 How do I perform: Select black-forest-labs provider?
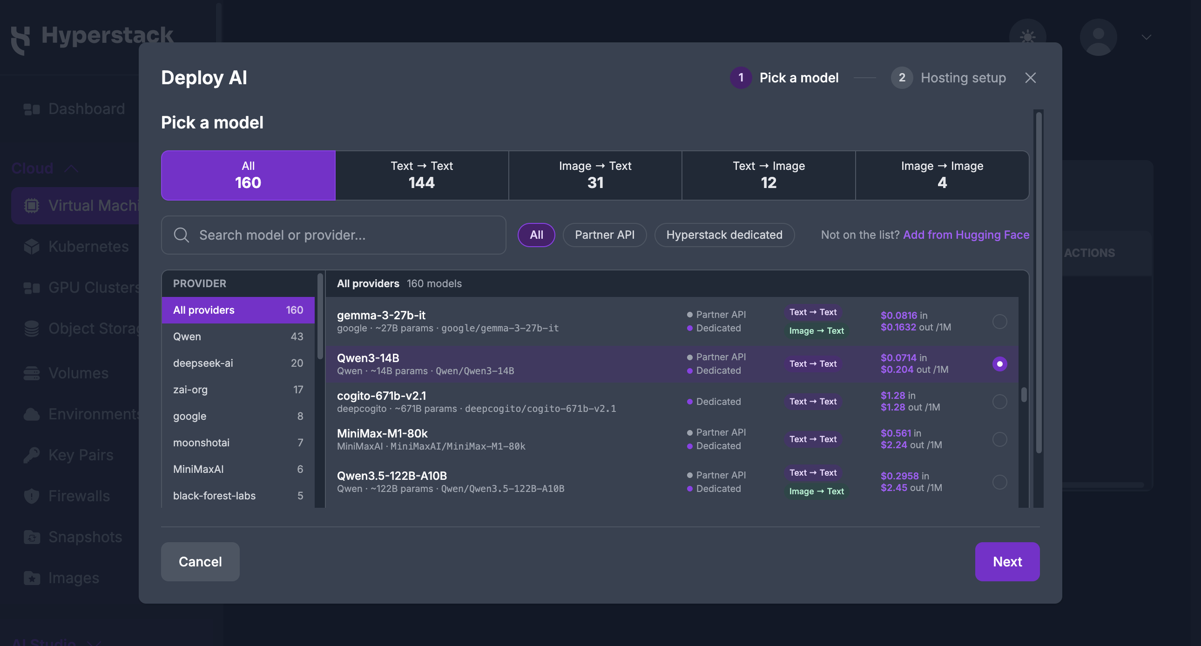click(238, 496)
